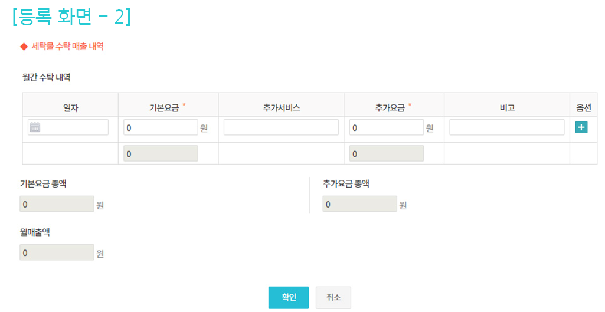The height and width of the screenshot is (312, 605).
Task: Click the 일자 column header
Action: 71,107
